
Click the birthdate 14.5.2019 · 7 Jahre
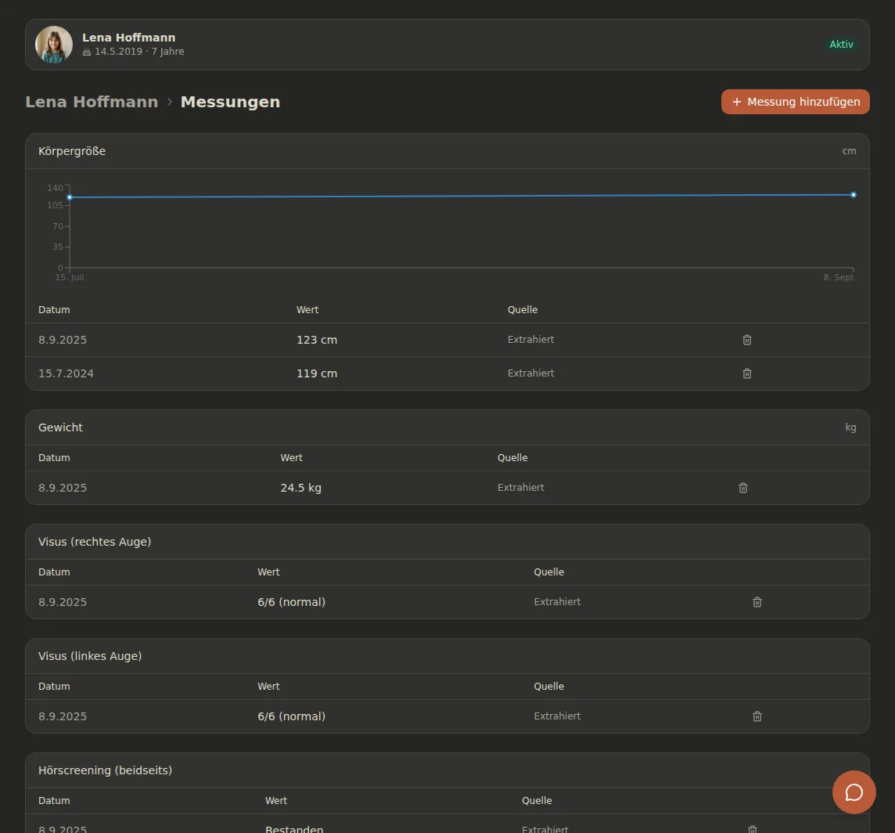tap(139, 52)
